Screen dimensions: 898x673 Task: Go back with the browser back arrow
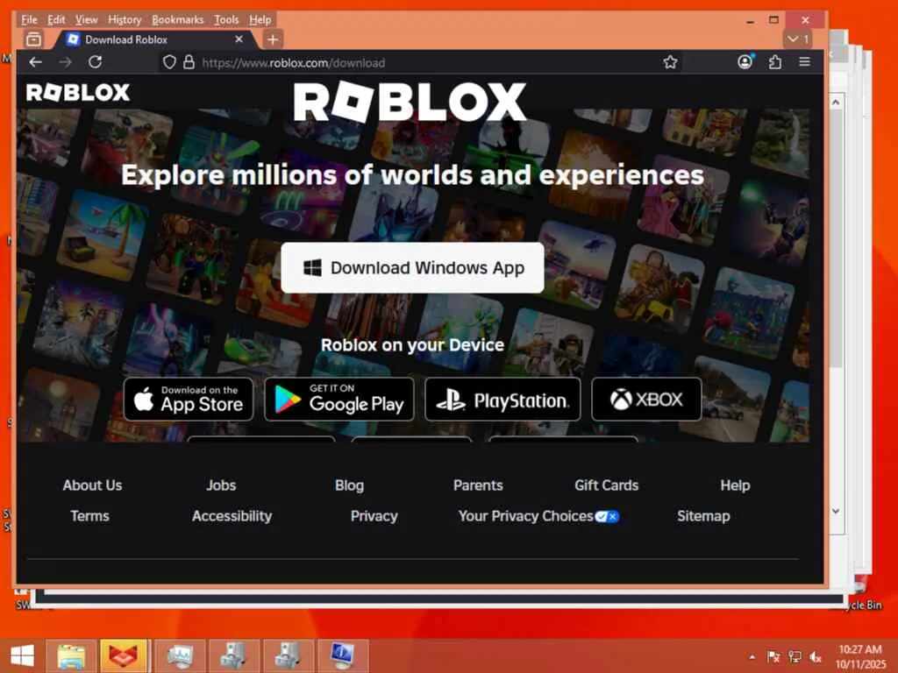(x=35, y=62)
